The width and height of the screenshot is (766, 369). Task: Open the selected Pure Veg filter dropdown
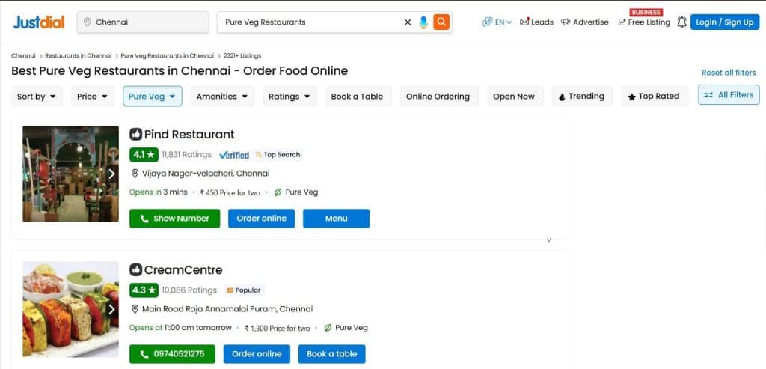click(152, 97)
